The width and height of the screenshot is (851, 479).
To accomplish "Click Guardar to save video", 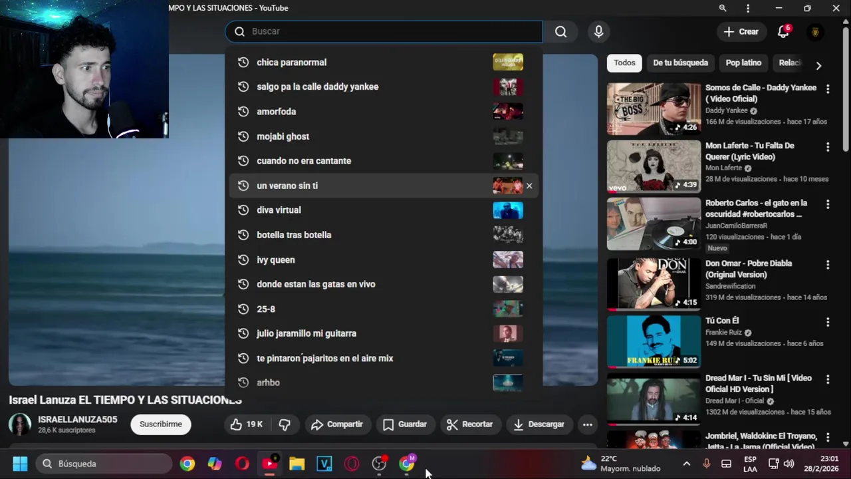I will pyautogui.click(x=404, y=424).
